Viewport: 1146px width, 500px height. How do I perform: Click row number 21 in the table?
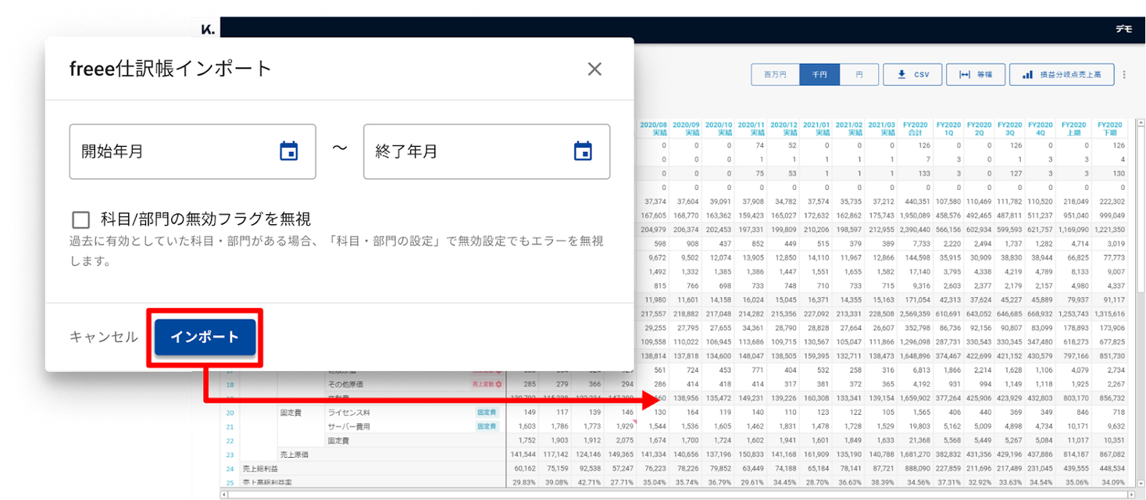[230, 427]
